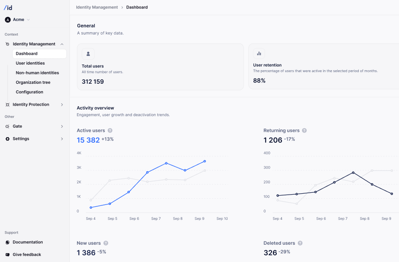Expand the Identity Protection submenu arrow
Viewport: 399px width, 262px height.
[62, 105]
